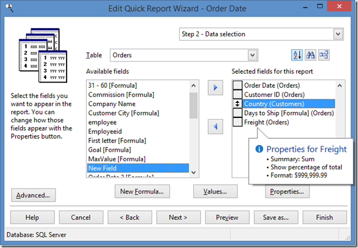The height and width of the screenshot is (248, 358).
Task: Click the Orders table combo box
Action: pyautogui.click(x=184, y=55)
